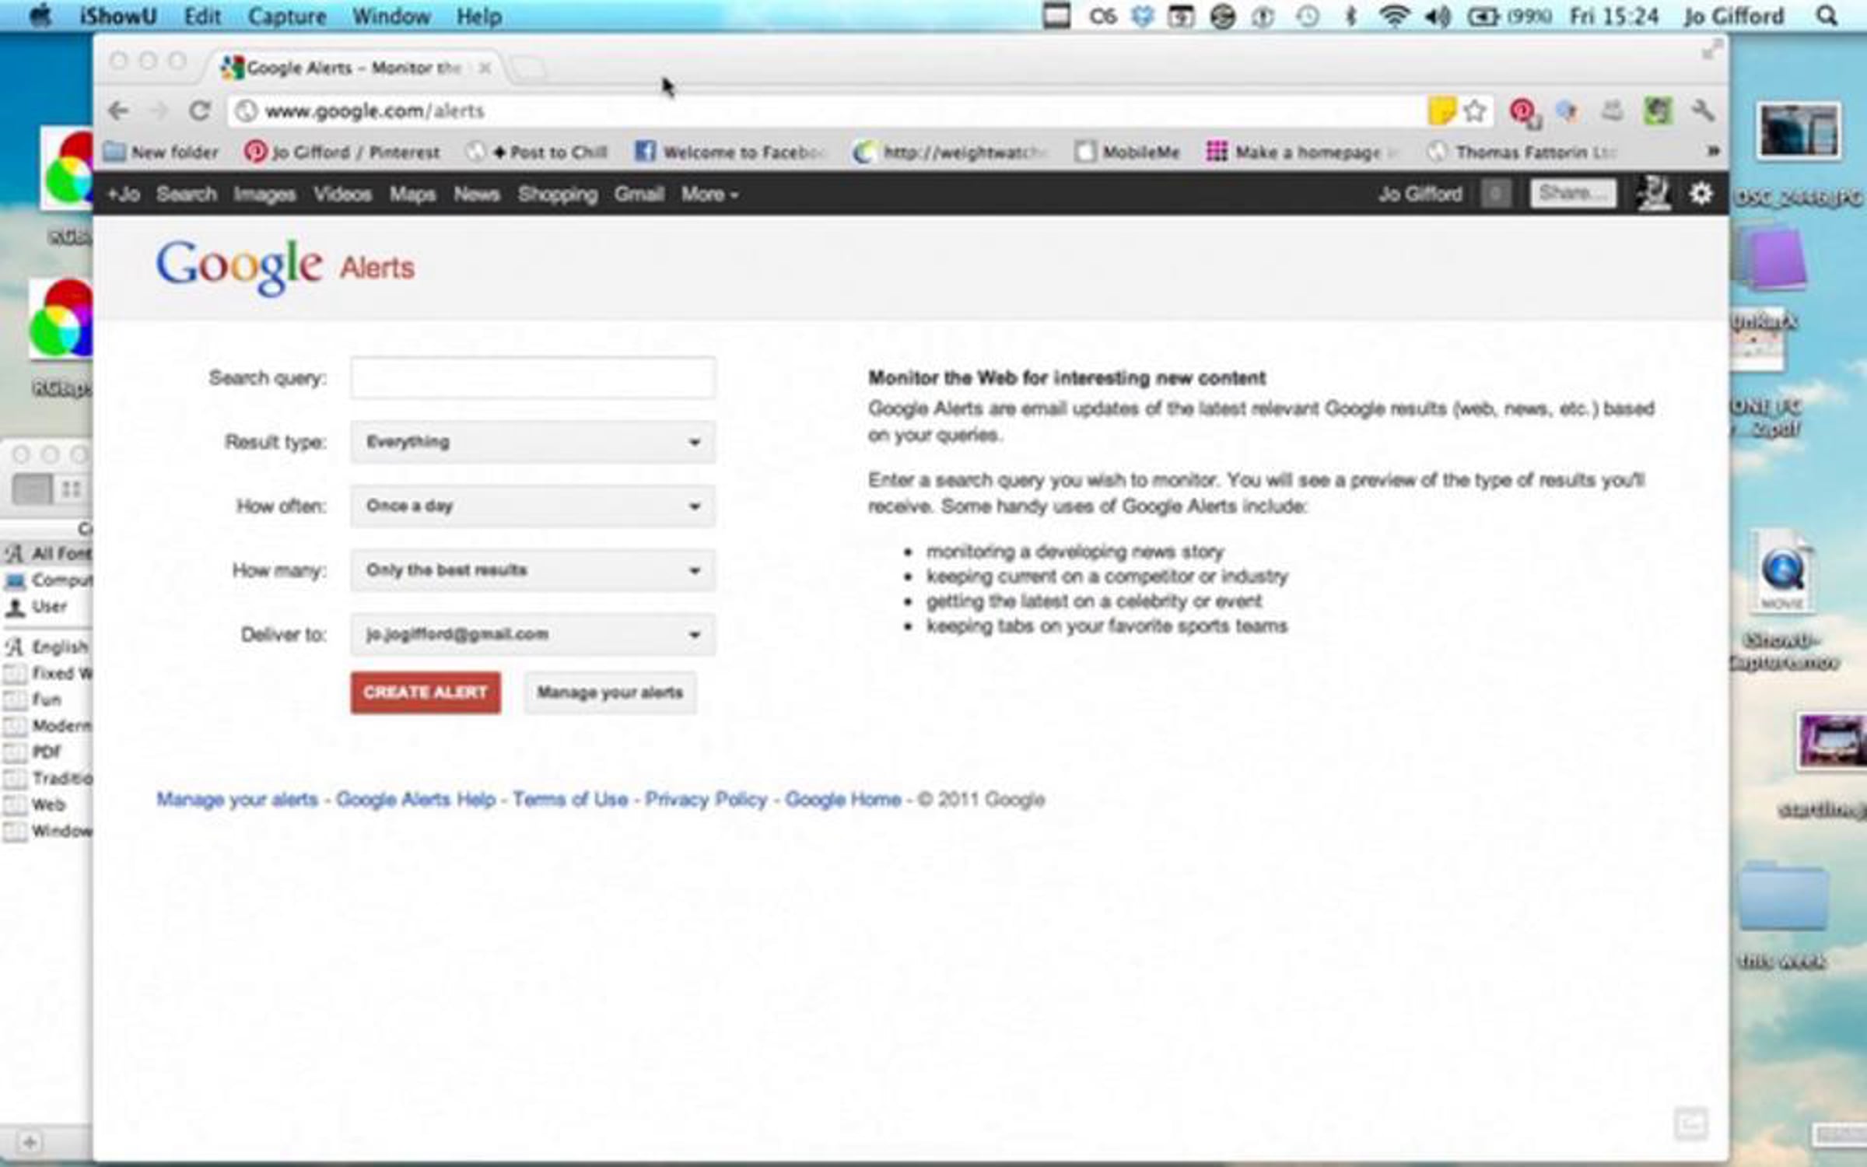Viewport: 1867px width, 1167px height.
Task: Enter full screen with the window expand arrows
Action: [x=1711, y=51]
